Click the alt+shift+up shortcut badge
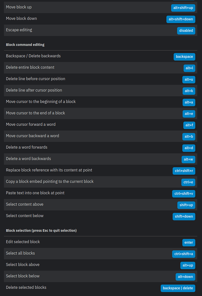Image resolution: width=202 pixels, height=296 pixels. coord(183,8)
